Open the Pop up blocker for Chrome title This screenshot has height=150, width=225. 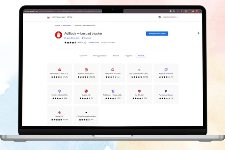(x=139, y=73)
